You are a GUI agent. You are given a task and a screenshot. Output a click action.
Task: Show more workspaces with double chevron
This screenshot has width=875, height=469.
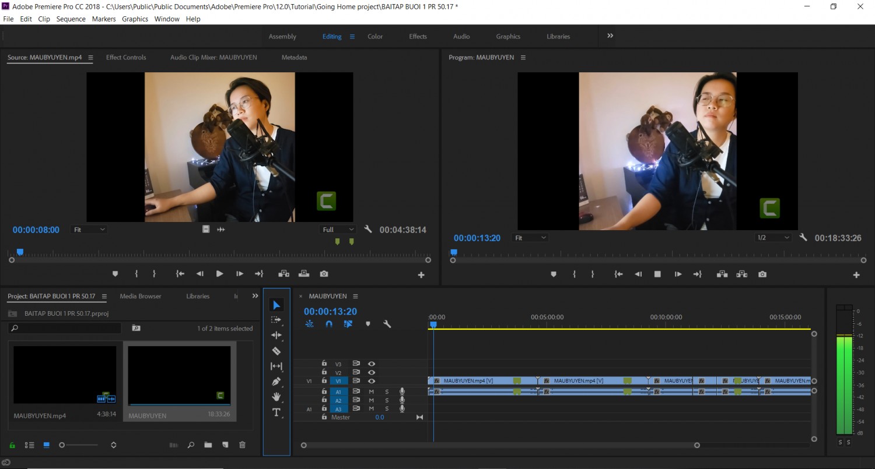610,36
